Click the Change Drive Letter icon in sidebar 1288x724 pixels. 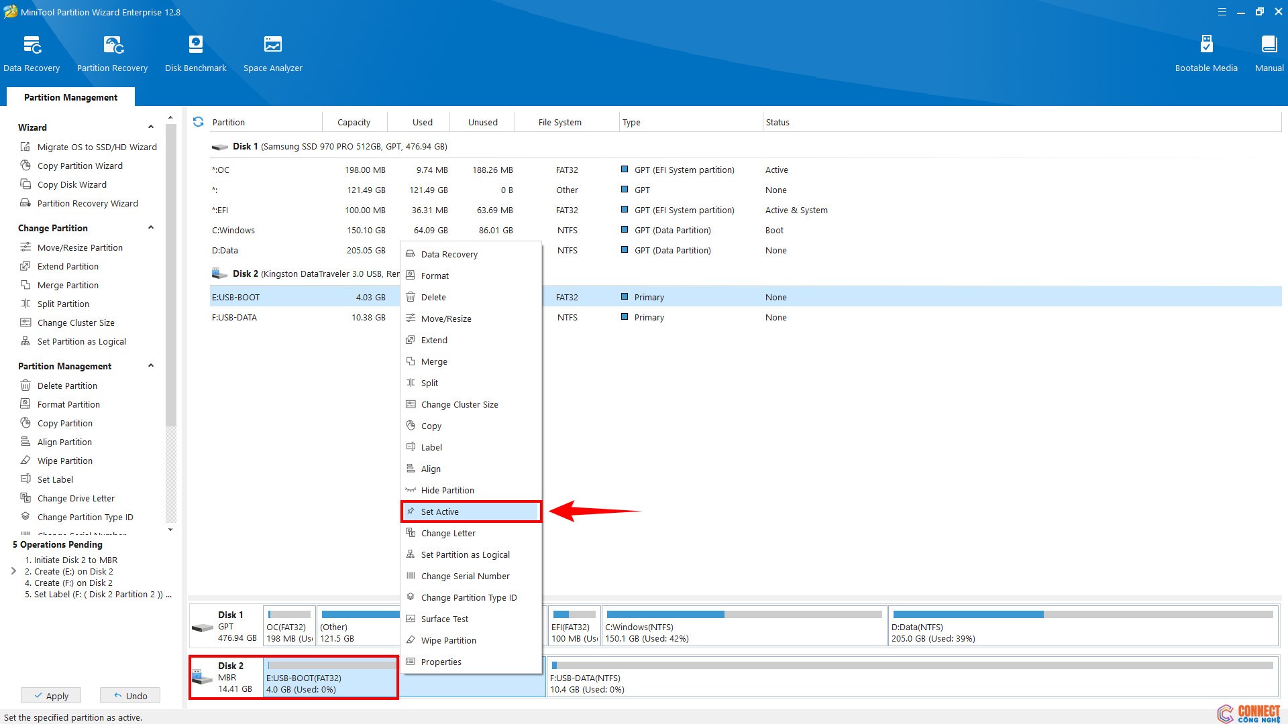pyautogui.click(x=25, y=498)
